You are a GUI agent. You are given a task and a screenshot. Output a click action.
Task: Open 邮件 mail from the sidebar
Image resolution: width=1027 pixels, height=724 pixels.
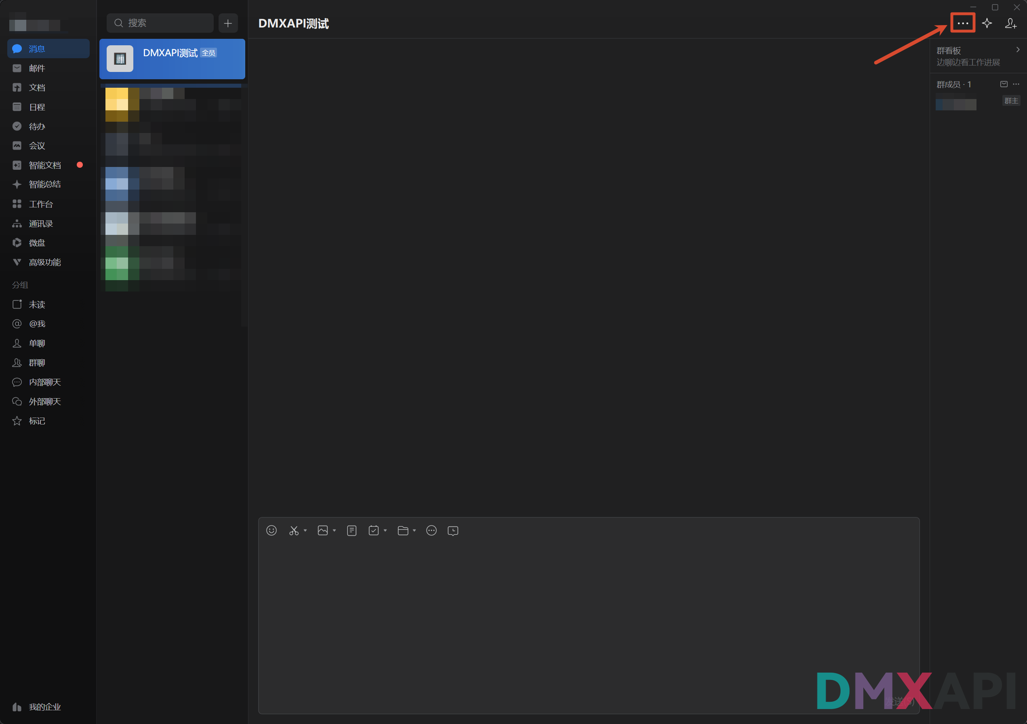[48, 68]
